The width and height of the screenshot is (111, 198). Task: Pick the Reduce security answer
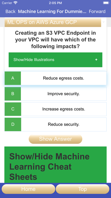(64, 125)
